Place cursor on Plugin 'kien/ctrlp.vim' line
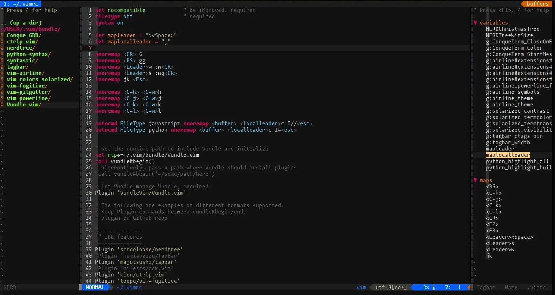Screen dimensions: 555x295 click(x=131, y=275)
